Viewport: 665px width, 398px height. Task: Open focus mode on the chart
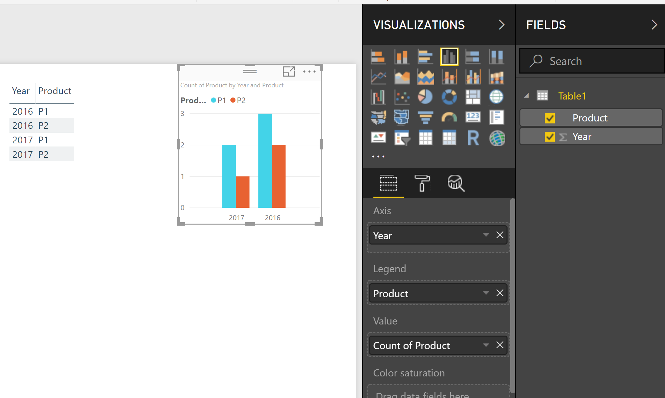coord(289,72)
